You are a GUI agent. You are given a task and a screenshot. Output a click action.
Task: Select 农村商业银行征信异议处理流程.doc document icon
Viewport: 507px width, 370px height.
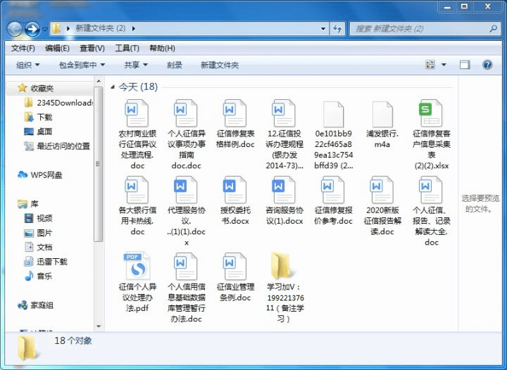click(x=137, y=113)
